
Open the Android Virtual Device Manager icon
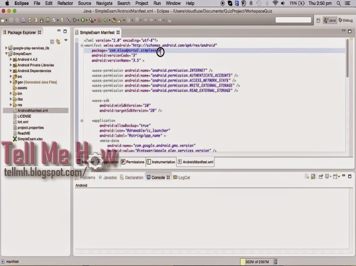[48, 20]
